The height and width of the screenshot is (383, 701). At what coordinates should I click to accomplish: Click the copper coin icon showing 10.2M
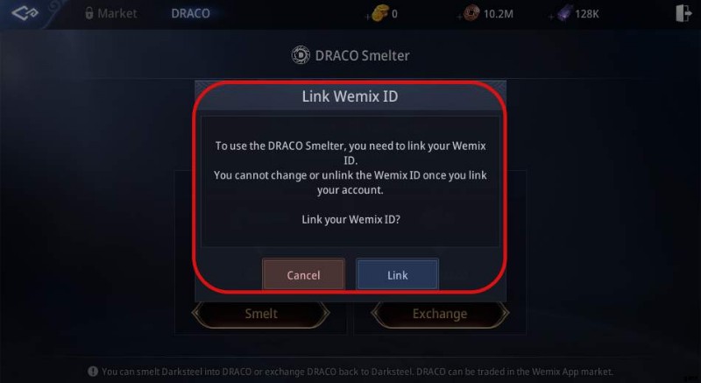(x=471, y=13)
